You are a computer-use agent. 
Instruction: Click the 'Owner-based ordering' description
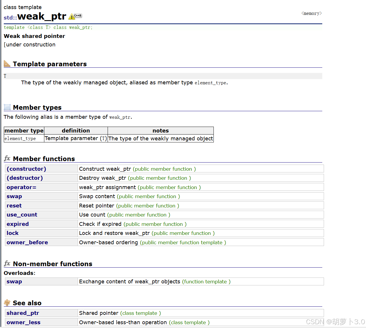point(108,242)
